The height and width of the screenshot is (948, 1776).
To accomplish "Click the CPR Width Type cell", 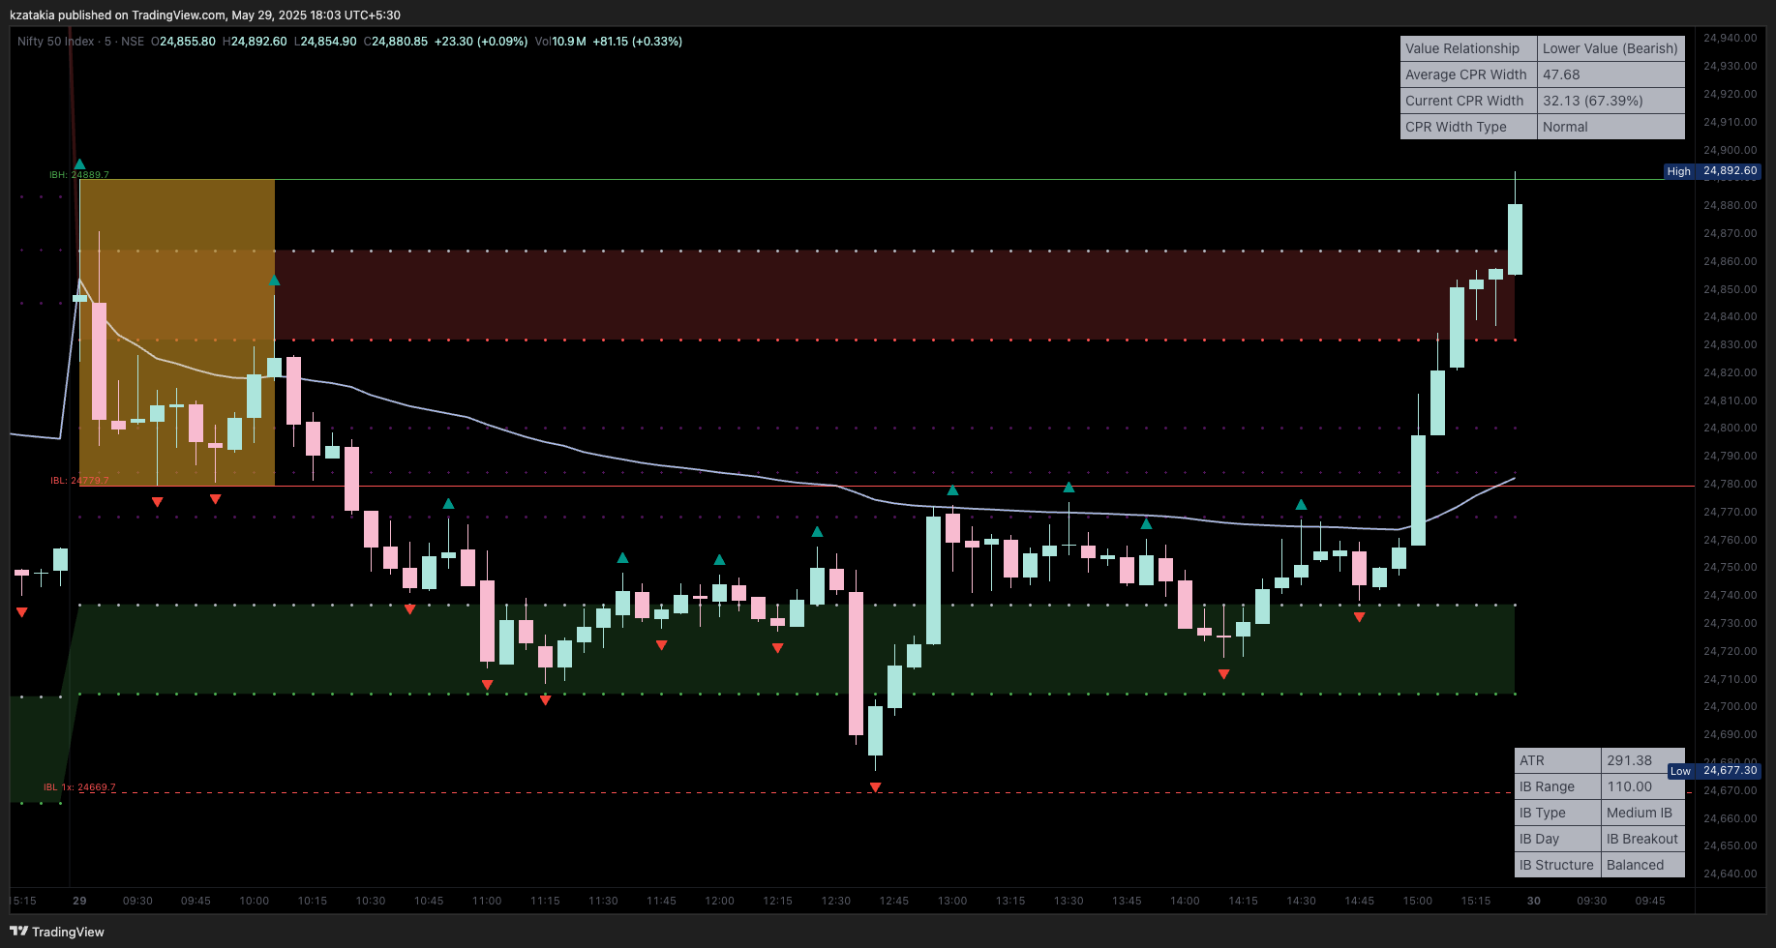I will tap(1468, 127).
